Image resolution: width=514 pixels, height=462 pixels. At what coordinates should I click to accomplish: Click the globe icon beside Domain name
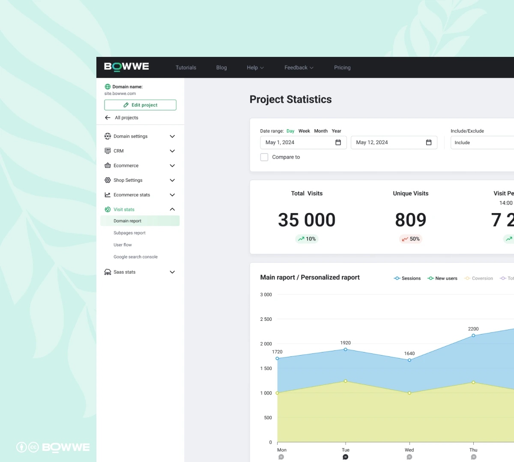[108, 86]
